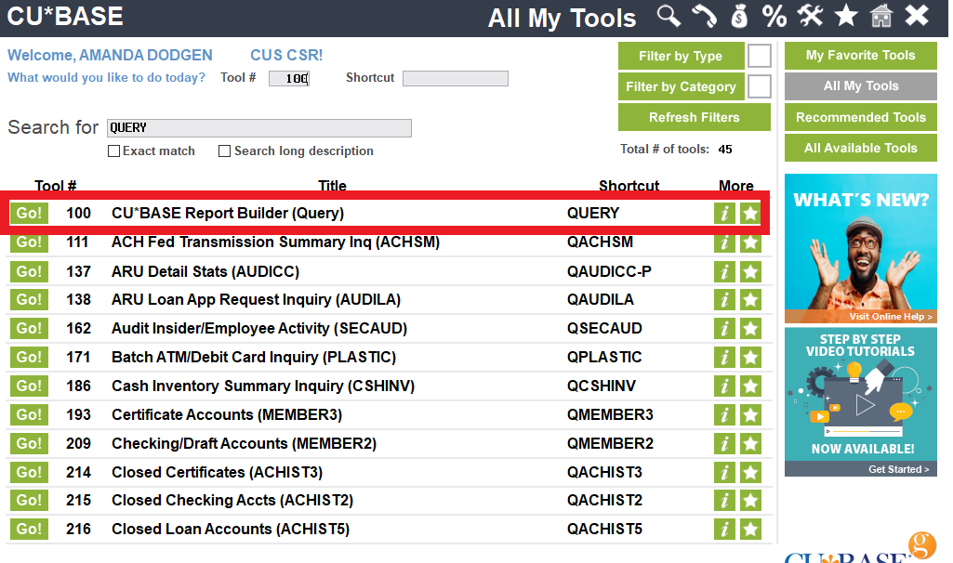Click the money bag icon in header
The image size is (953, 563).
tap(739, 16)
